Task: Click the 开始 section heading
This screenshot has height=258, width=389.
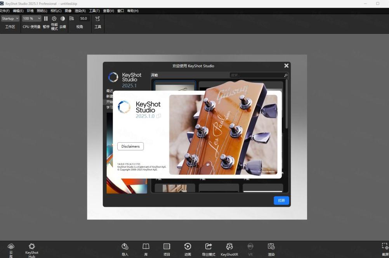Action: [155, 75]
